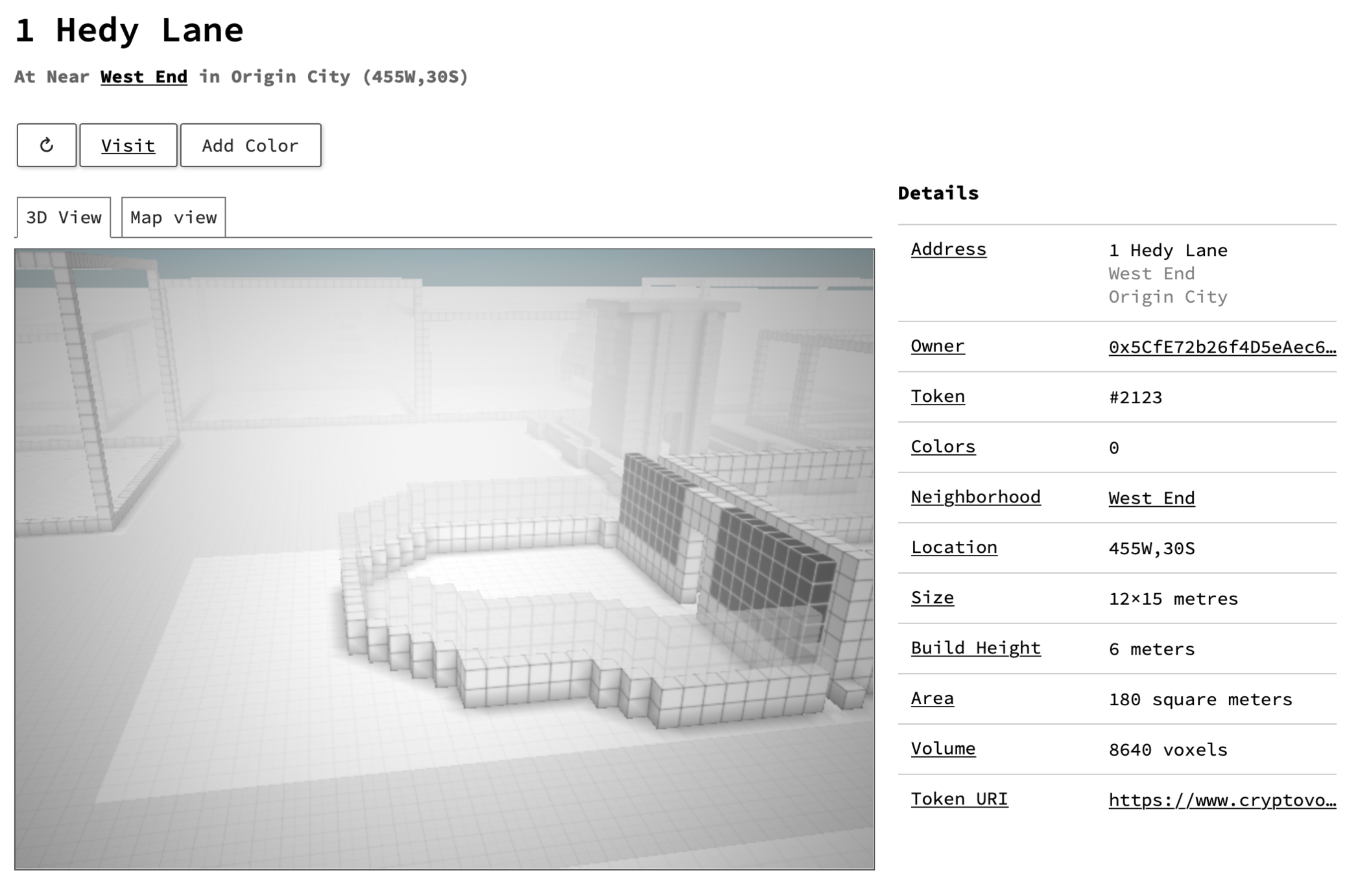
Task: Click the Volume detail label
Action: tap(942, 749)
